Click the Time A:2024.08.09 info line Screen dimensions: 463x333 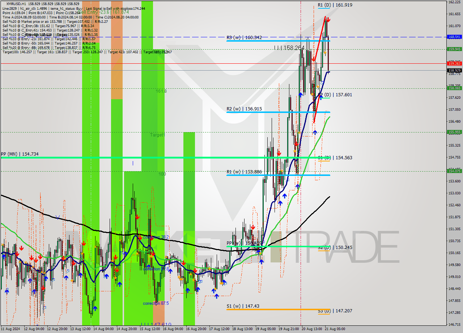71,17
